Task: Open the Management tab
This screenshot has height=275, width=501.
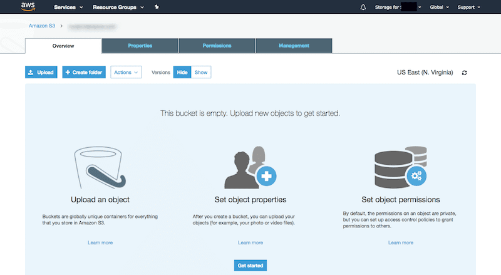Action: [294, 46]
